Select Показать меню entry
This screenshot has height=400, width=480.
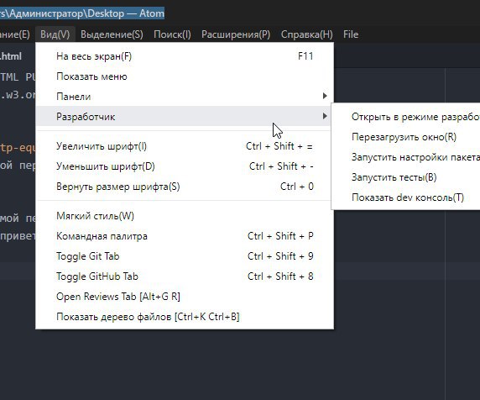click(185, 76)
